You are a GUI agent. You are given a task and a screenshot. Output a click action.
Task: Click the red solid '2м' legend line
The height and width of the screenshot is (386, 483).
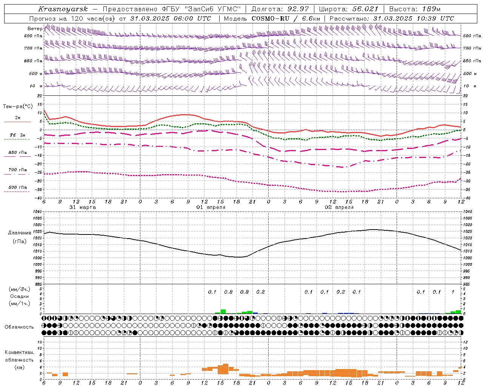click(x=17, y=122)
